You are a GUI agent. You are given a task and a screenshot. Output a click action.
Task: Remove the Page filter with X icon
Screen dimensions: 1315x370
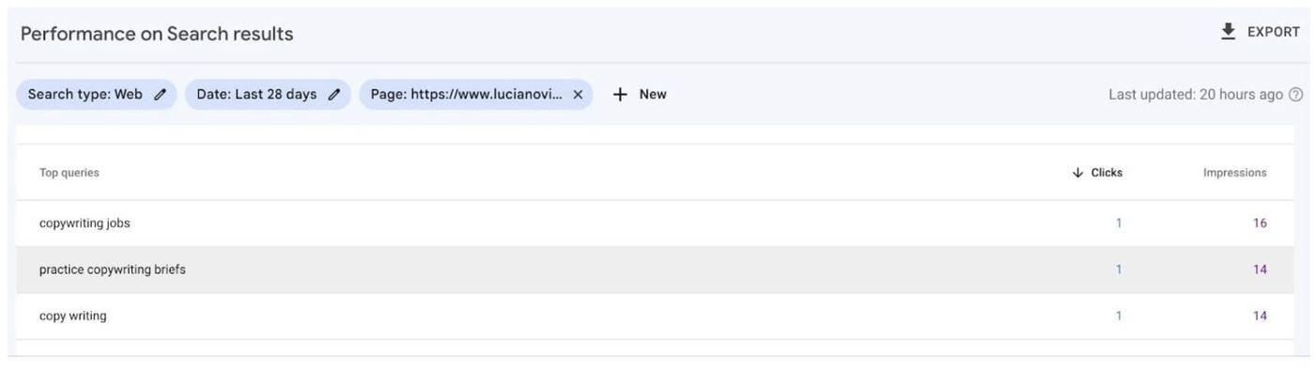pos(578,94)
